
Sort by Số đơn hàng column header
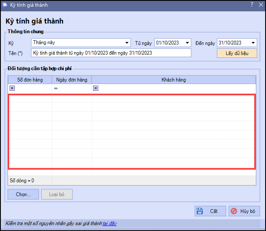30,80
